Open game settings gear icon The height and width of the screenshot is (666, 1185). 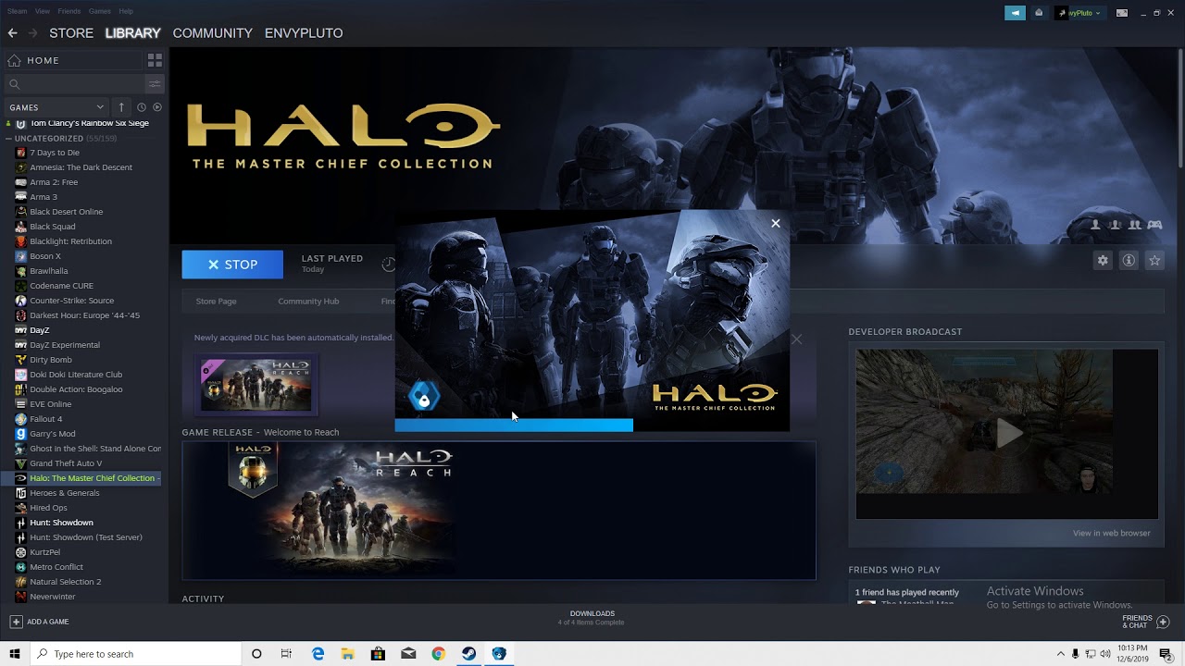pos(1103,261)
